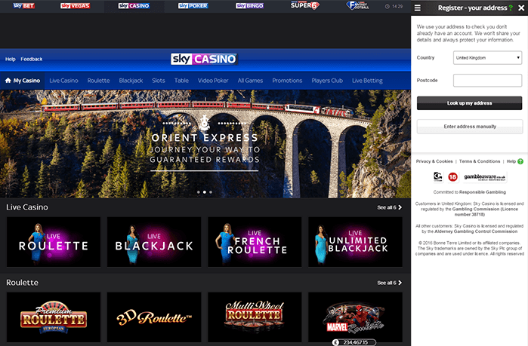Image resolution: width=528 pixels, height=346 pixels.
Task: Open Table nav item
Action: click(x=181, y=81)
